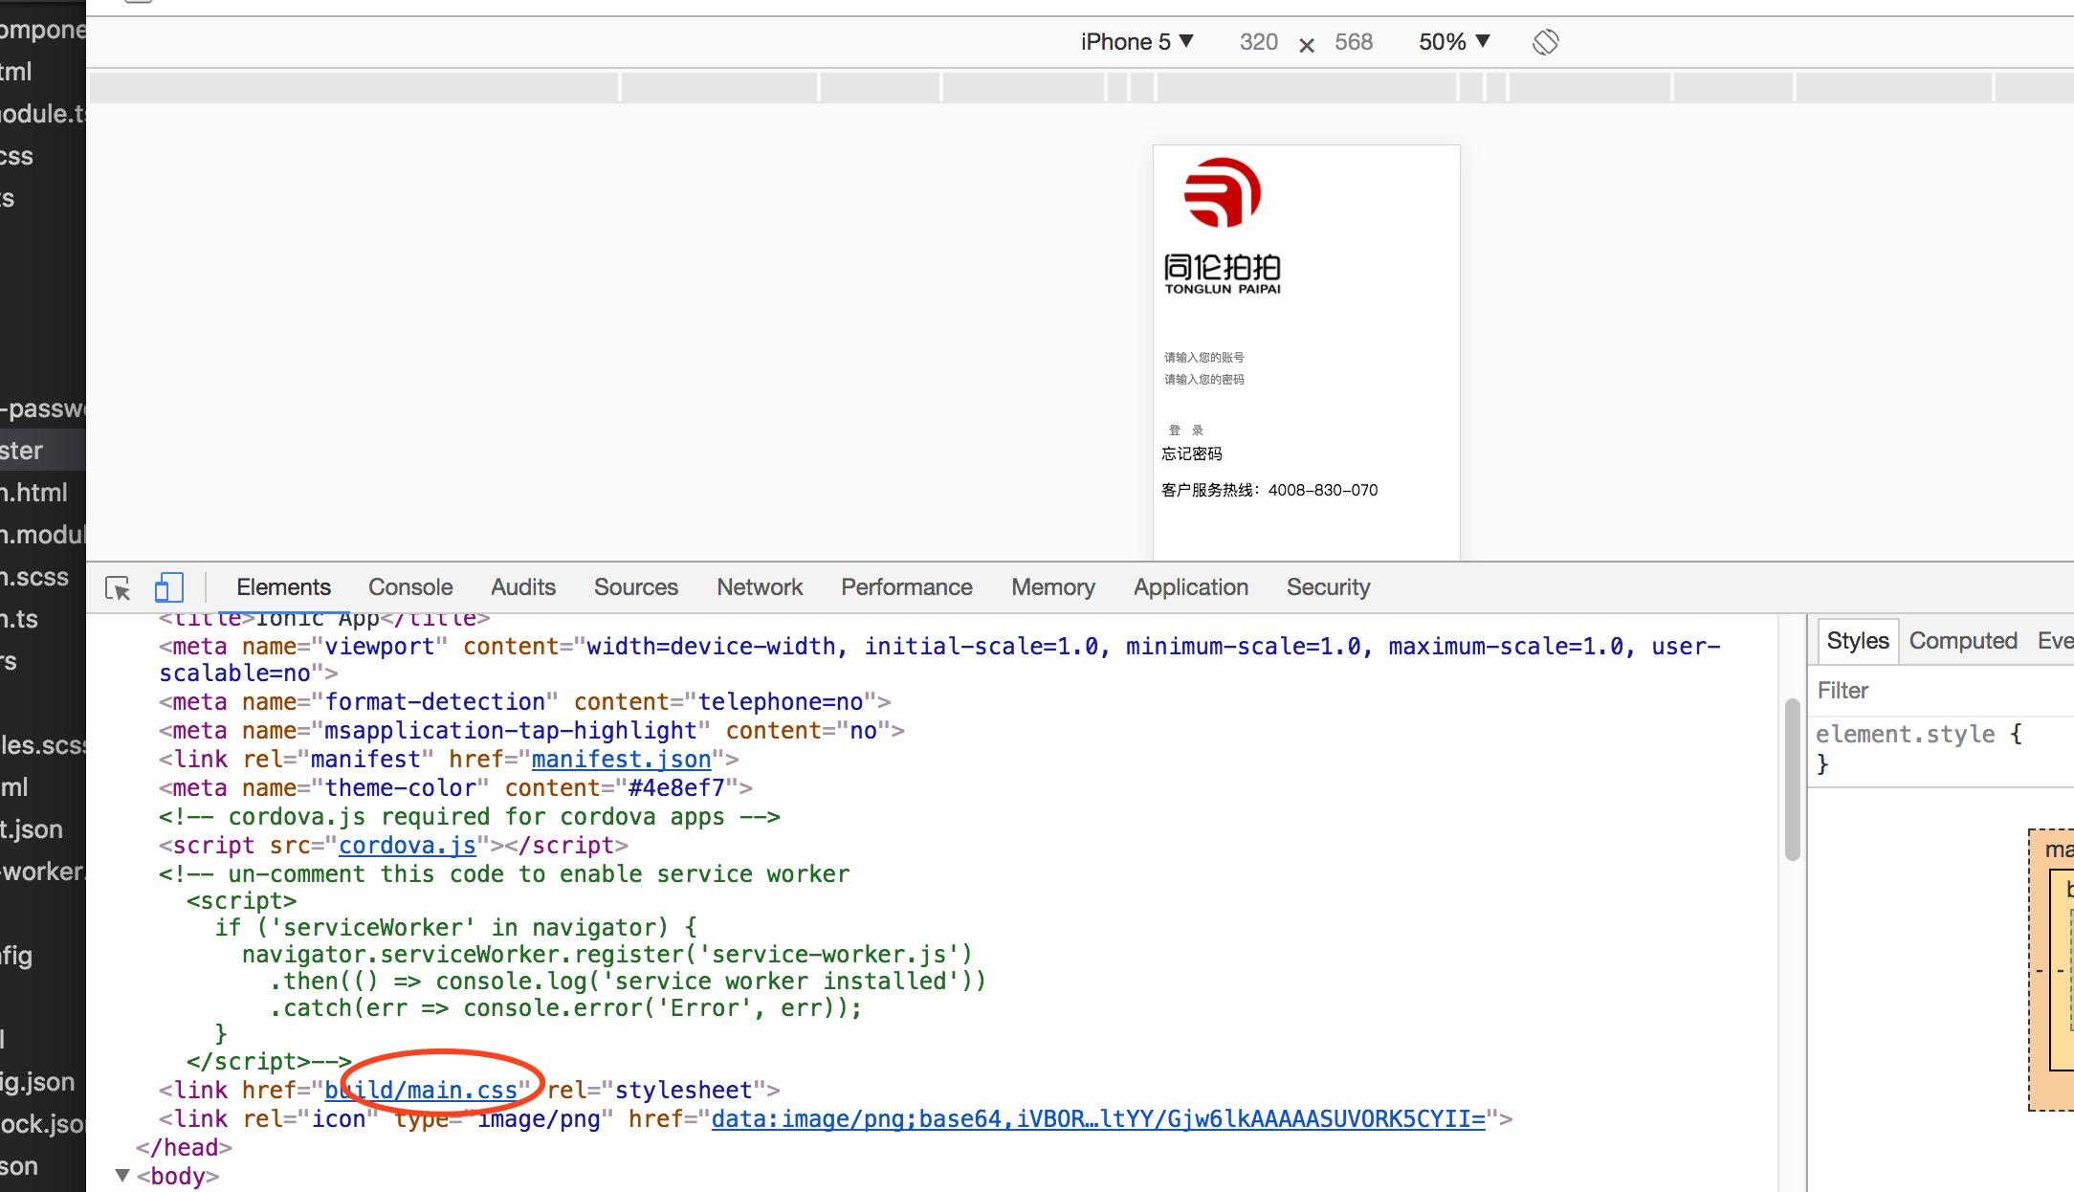The height and width of the screenshot is (1192, 2074).
Task: Select the msapplication-tap-highlight meta line
Action: [x=531, y=731]
